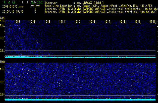The height and width of the screenshot is (103, 158).
Task: Click the first yellow meteor marker in Rch
Action: point(22,99)
